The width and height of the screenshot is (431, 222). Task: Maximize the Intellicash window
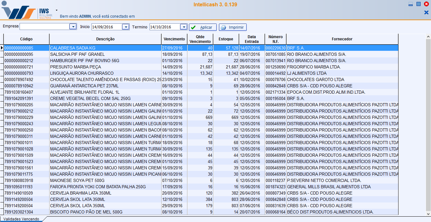point(418,4)
